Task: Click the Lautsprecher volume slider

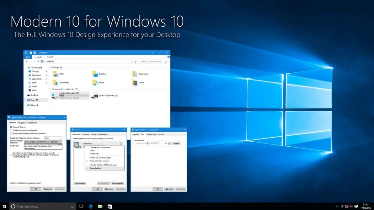Action: [x=147, y=143]
